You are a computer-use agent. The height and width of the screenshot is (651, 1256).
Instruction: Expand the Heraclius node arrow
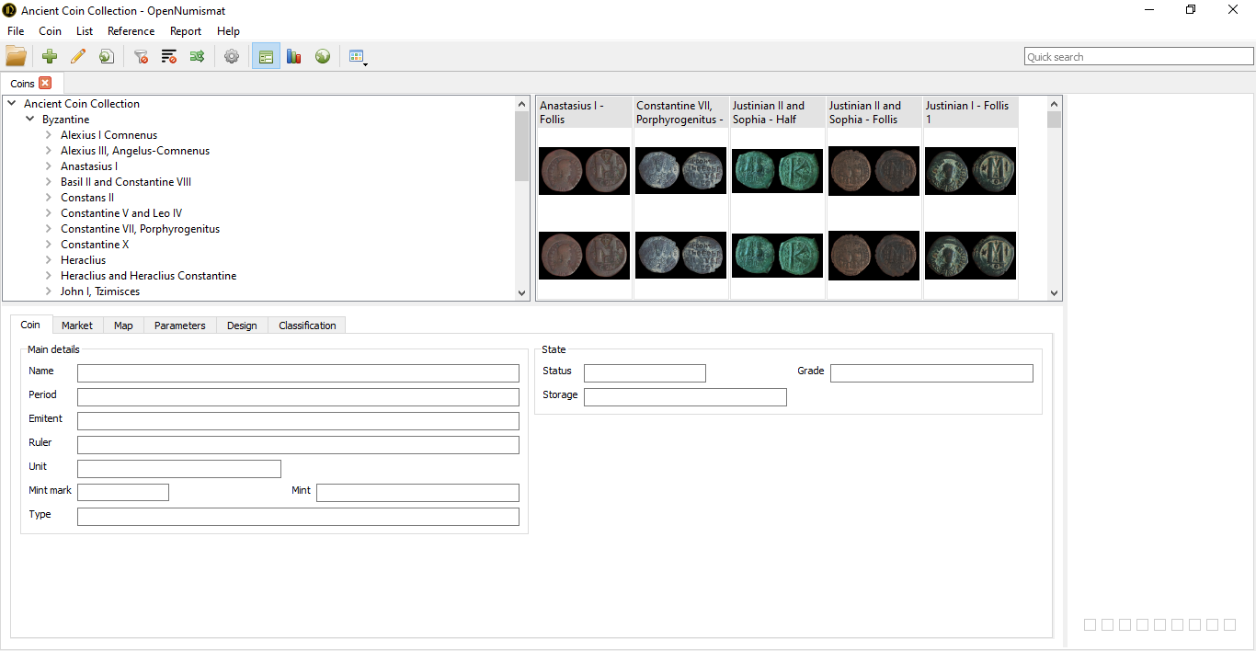[48, 260]
